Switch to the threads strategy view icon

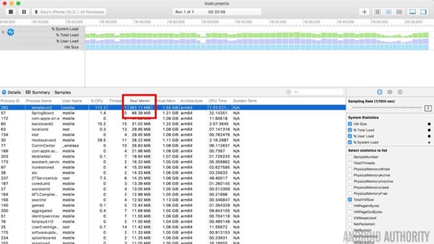click(399, 12)
